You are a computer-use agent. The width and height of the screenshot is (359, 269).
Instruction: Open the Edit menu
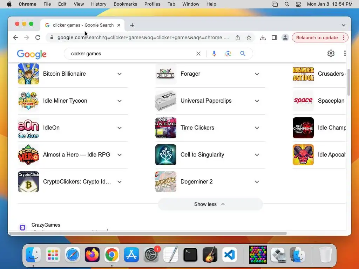62,4
